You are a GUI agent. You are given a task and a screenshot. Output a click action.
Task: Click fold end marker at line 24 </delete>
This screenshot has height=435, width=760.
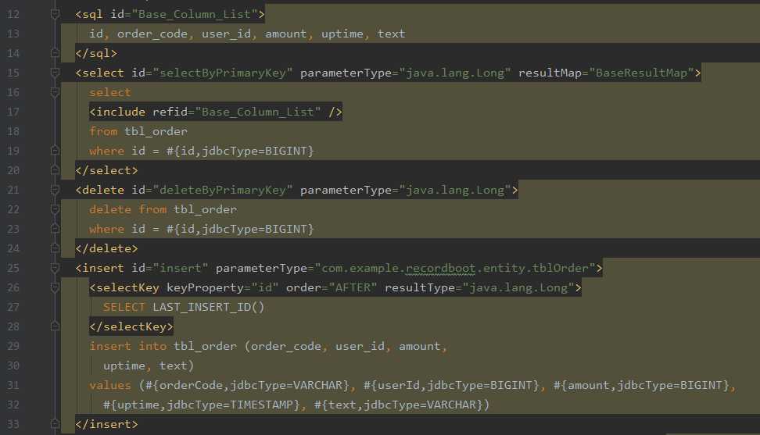[x=55, y=248]
